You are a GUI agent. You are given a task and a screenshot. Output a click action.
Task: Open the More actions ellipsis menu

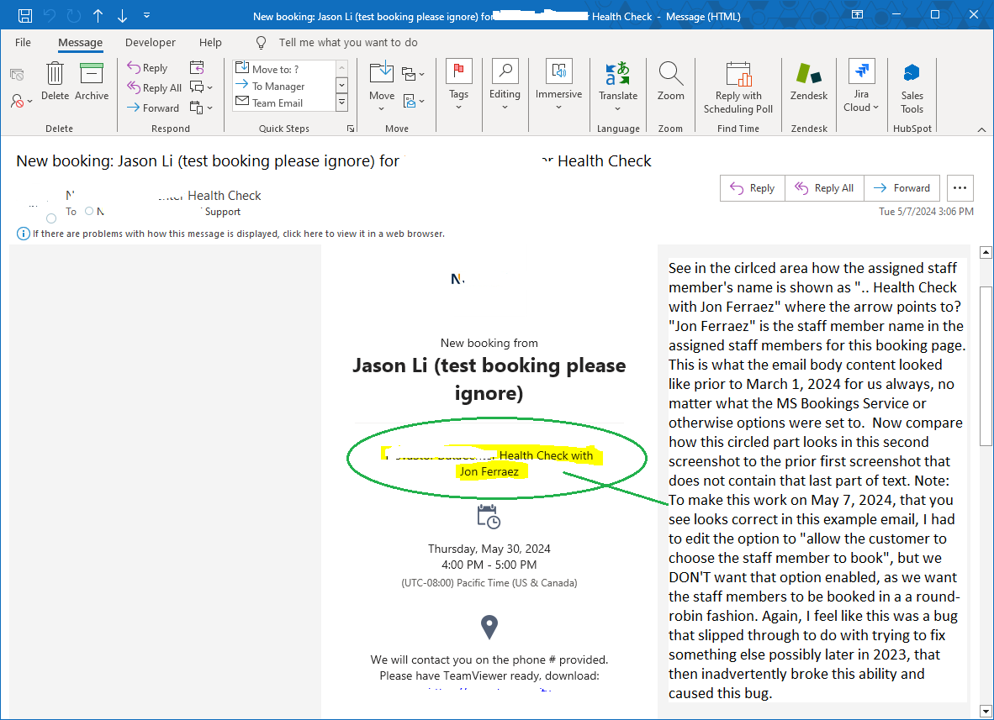(960, 188)
